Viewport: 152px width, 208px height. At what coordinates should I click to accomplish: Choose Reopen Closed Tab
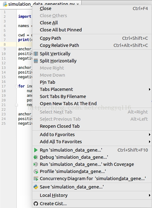[x=92, y=126]
